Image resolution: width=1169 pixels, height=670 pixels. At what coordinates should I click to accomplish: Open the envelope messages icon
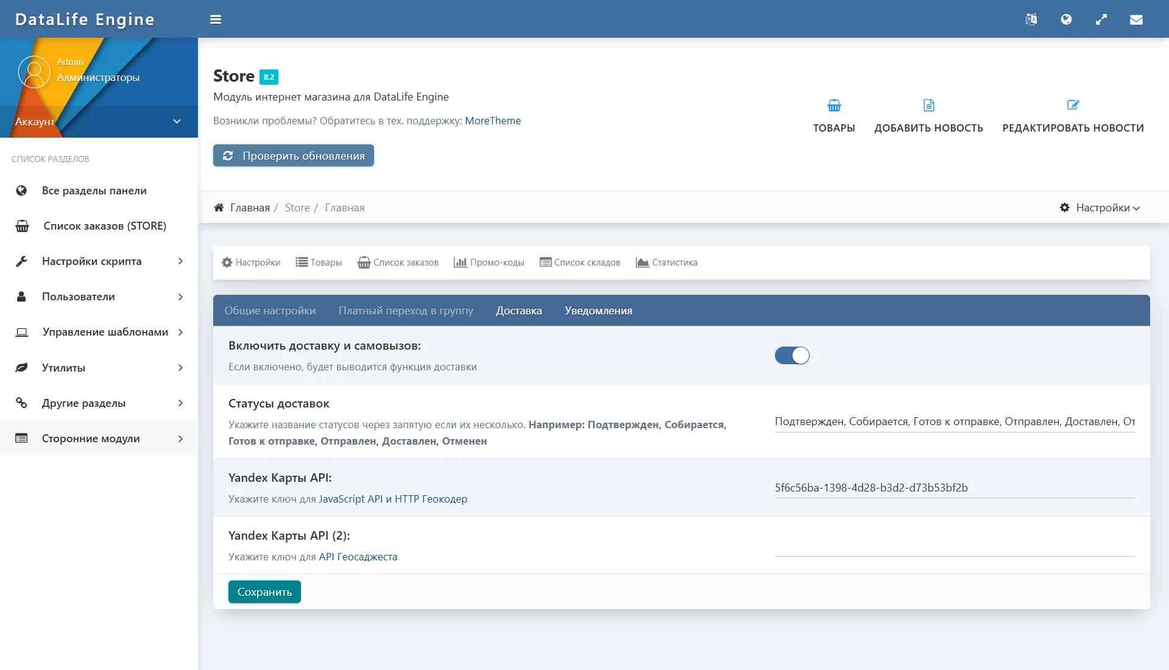(1136, 19)
